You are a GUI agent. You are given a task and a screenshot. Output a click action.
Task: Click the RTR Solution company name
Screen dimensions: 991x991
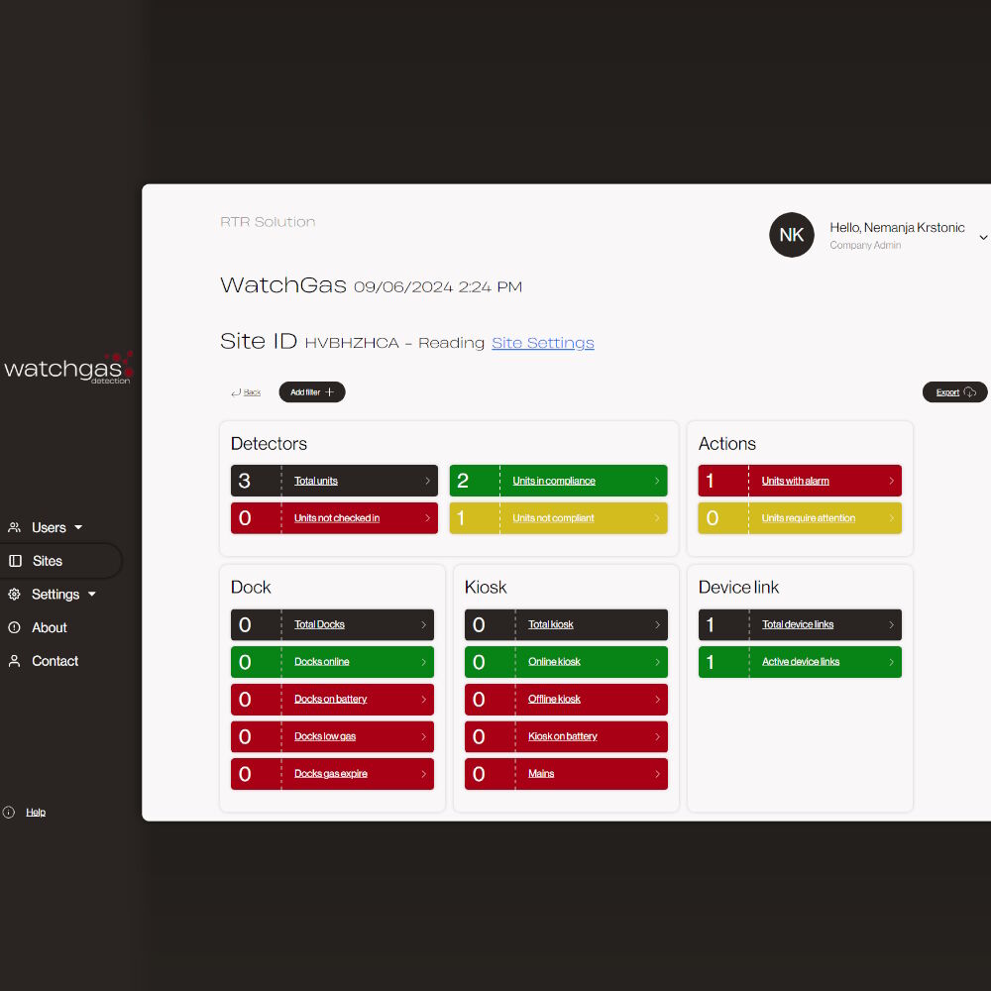tap(268, 222)
